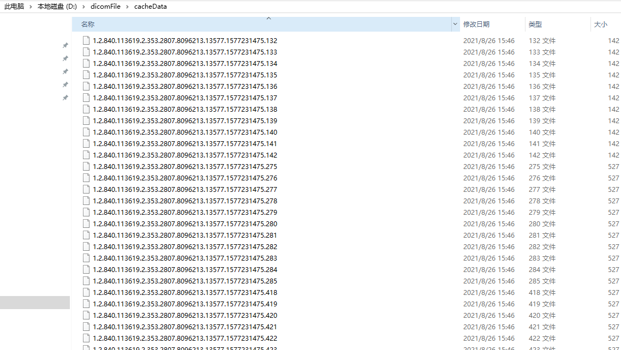Screen dimensions: 621x350
Task: Toggle sort order using the Name column arrow
Action: [268, 19]
